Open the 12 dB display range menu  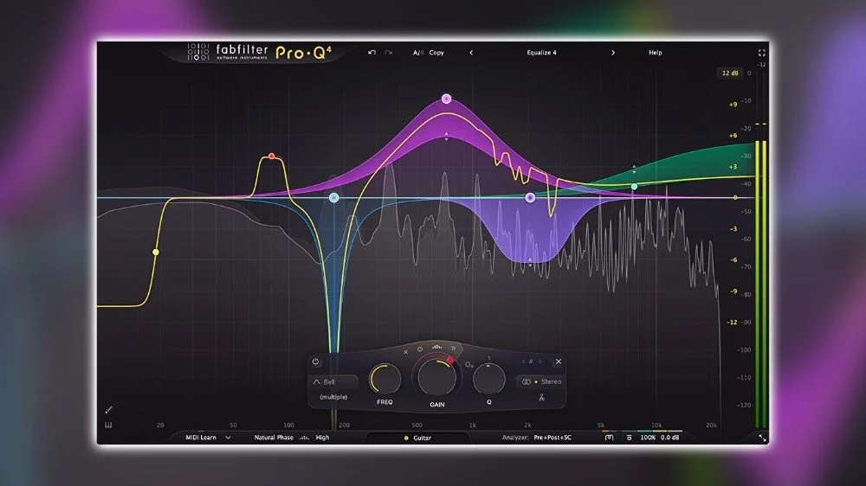point(730,73)
